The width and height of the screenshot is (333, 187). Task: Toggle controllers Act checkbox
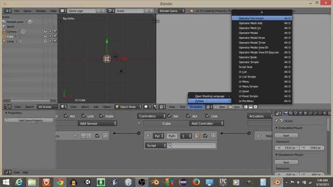(x=188, y=116)
